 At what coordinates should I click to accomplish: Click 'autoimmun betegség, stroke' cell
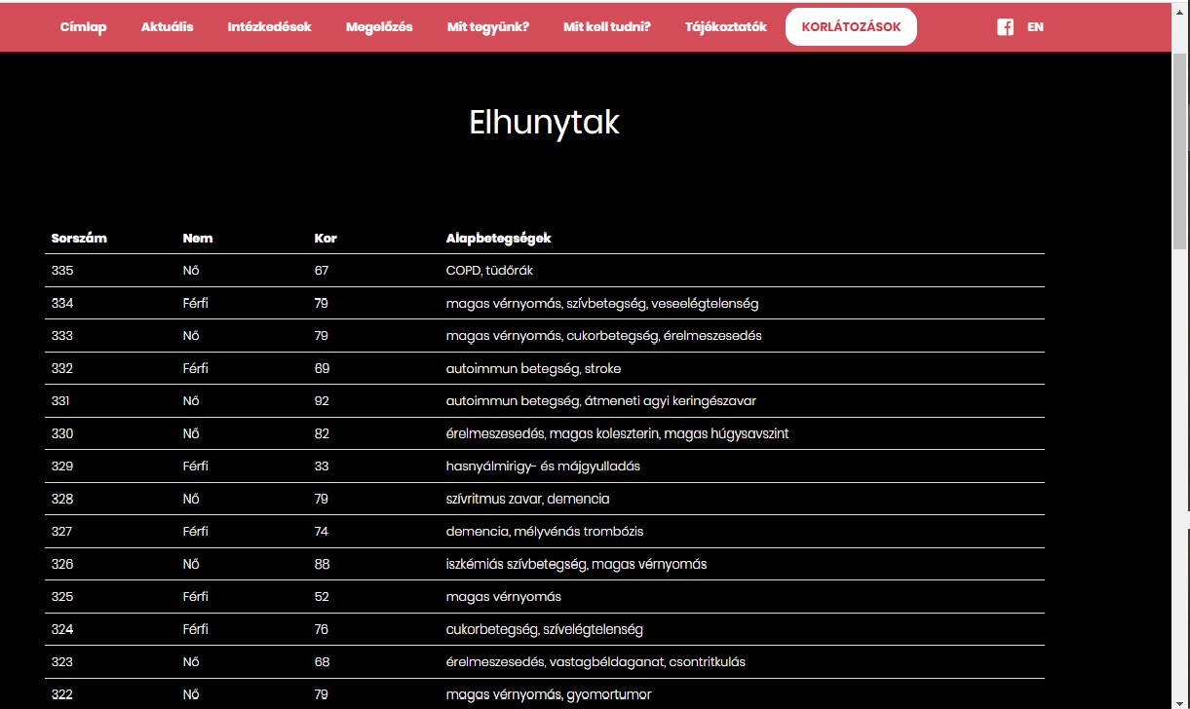coord(533,368)
